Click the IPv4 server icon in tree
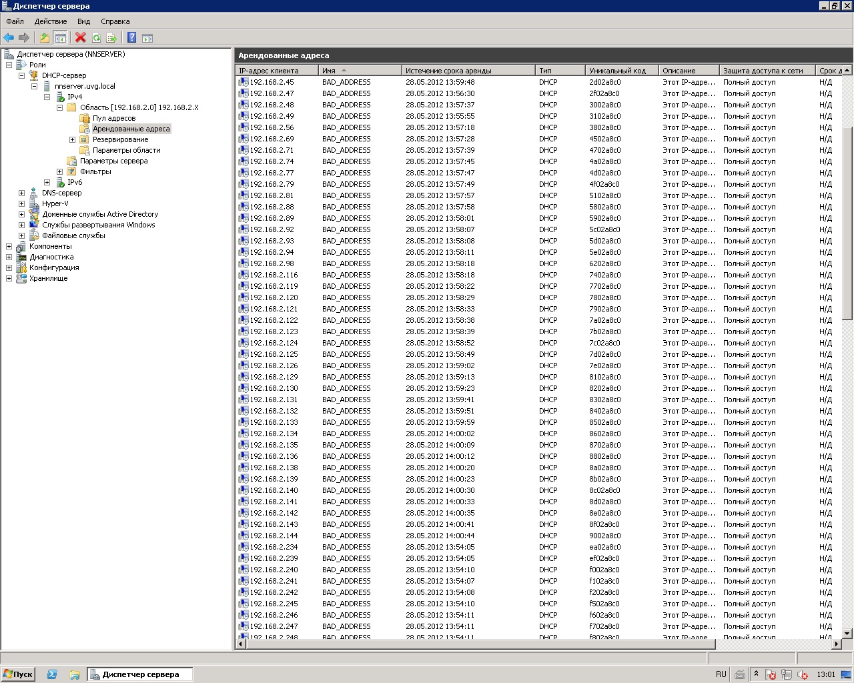 pos(59,97)
